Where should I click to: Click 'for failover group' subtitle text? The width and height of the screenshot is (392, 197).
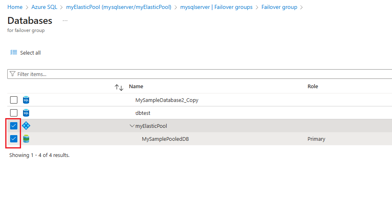[x=26, y=30]
